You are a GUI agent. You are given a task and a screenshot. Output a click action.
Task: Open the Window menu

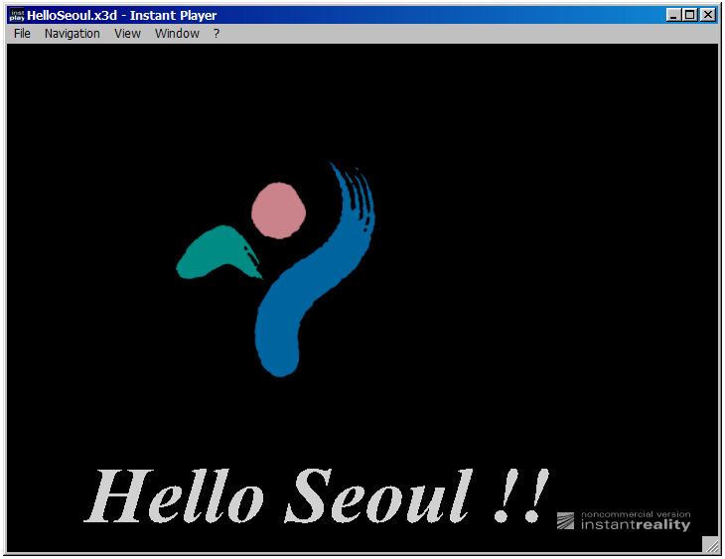177,34
